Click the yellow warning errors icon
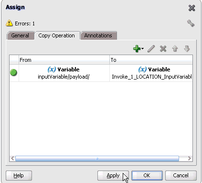Image resolution: width=202 pixels, height=183 pixels. (9, 23)
